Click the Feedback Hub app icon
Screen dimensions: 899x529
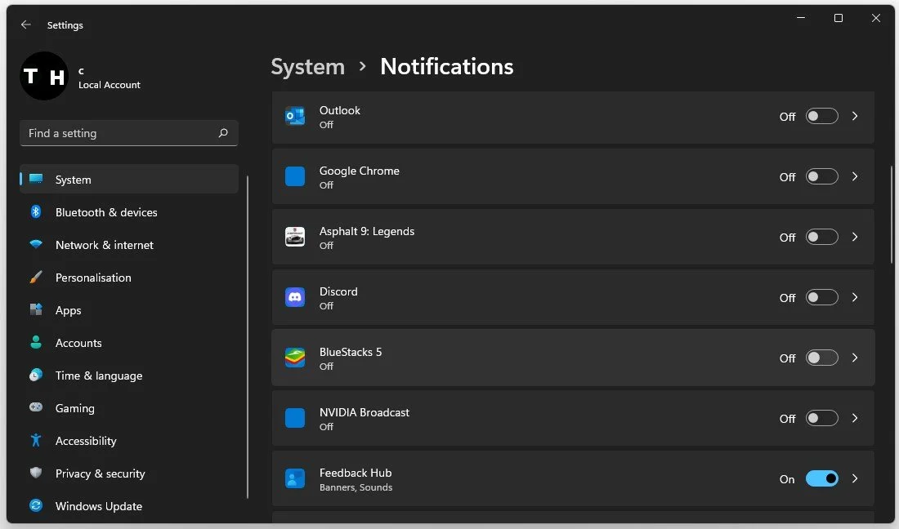(295, 478)
